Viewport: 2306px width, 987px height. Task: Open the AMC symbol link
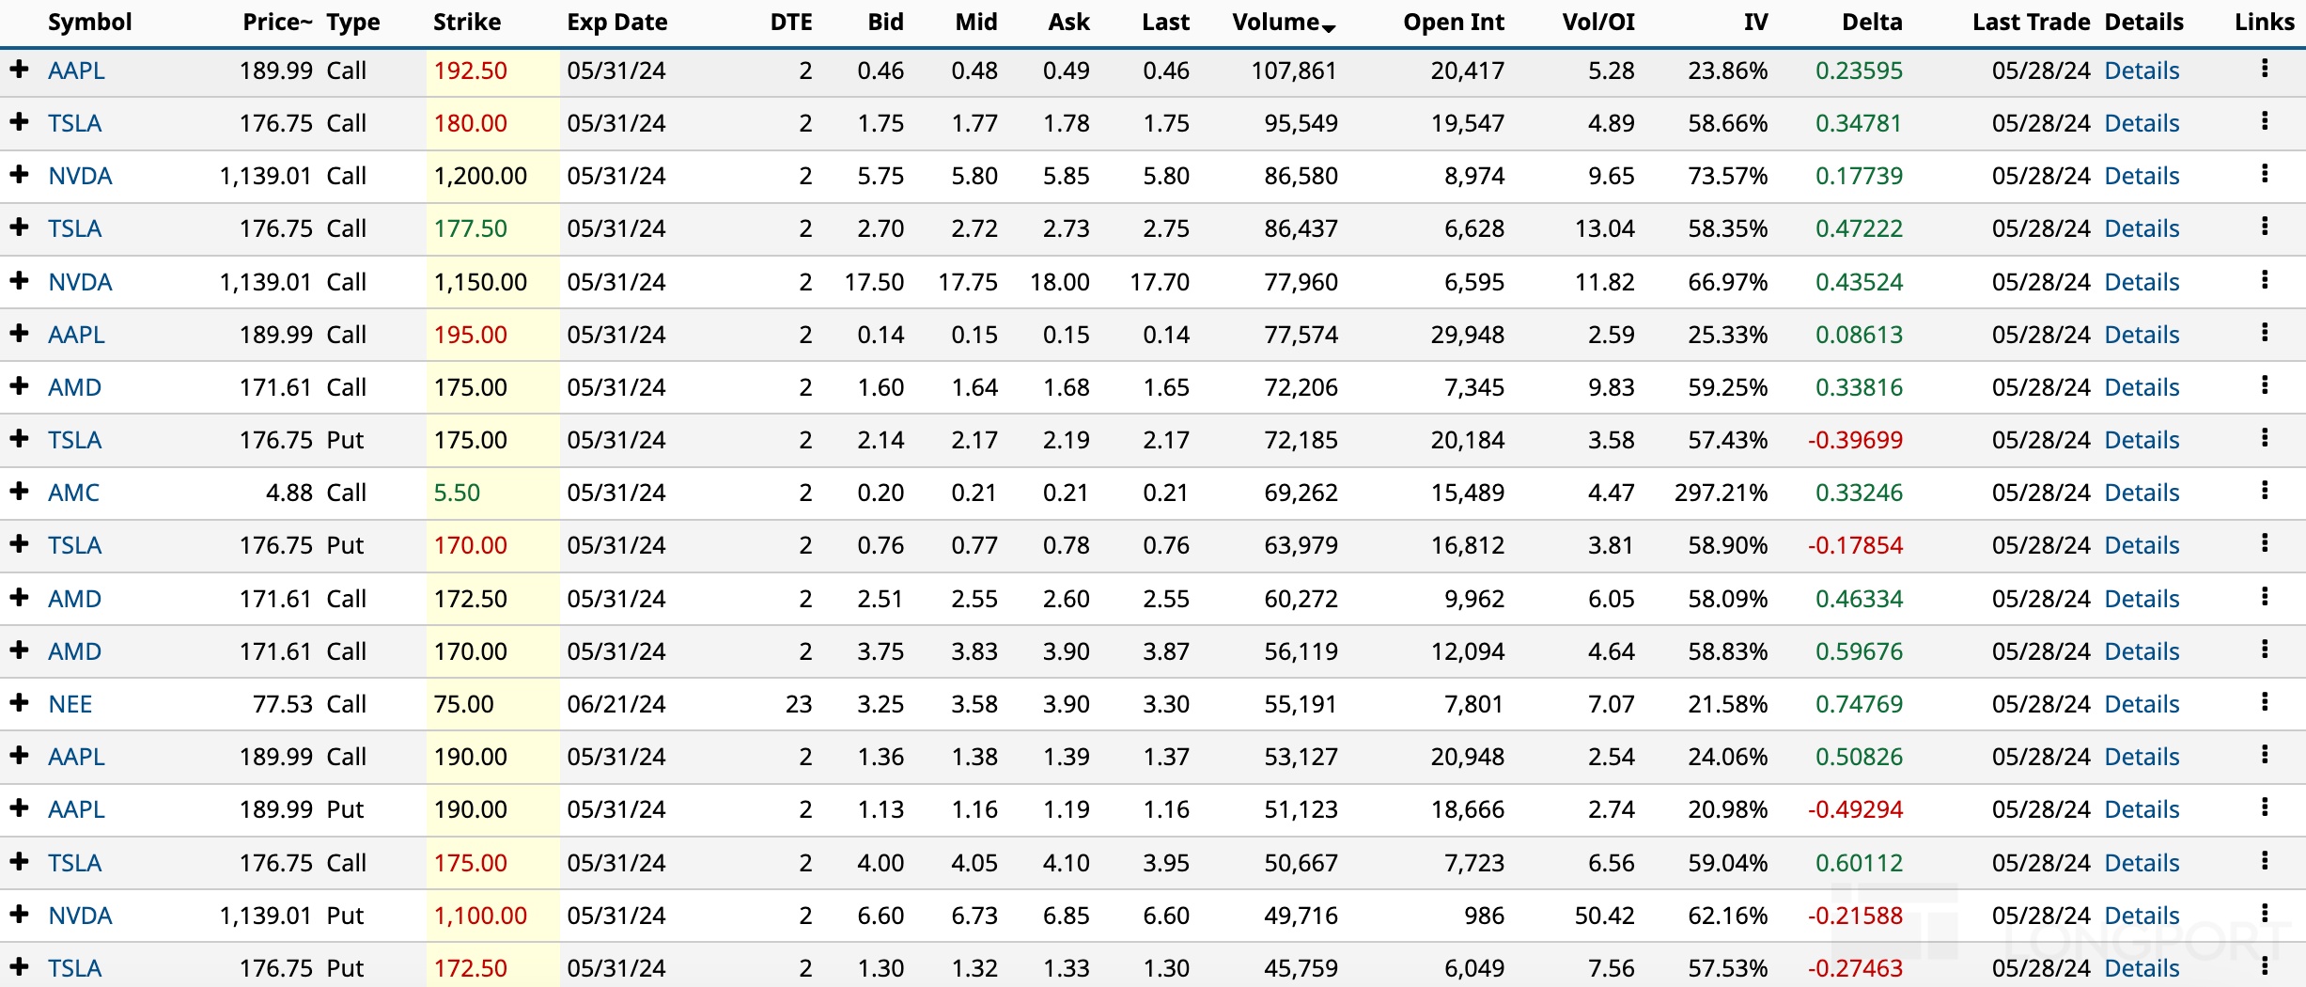(73, 493)
